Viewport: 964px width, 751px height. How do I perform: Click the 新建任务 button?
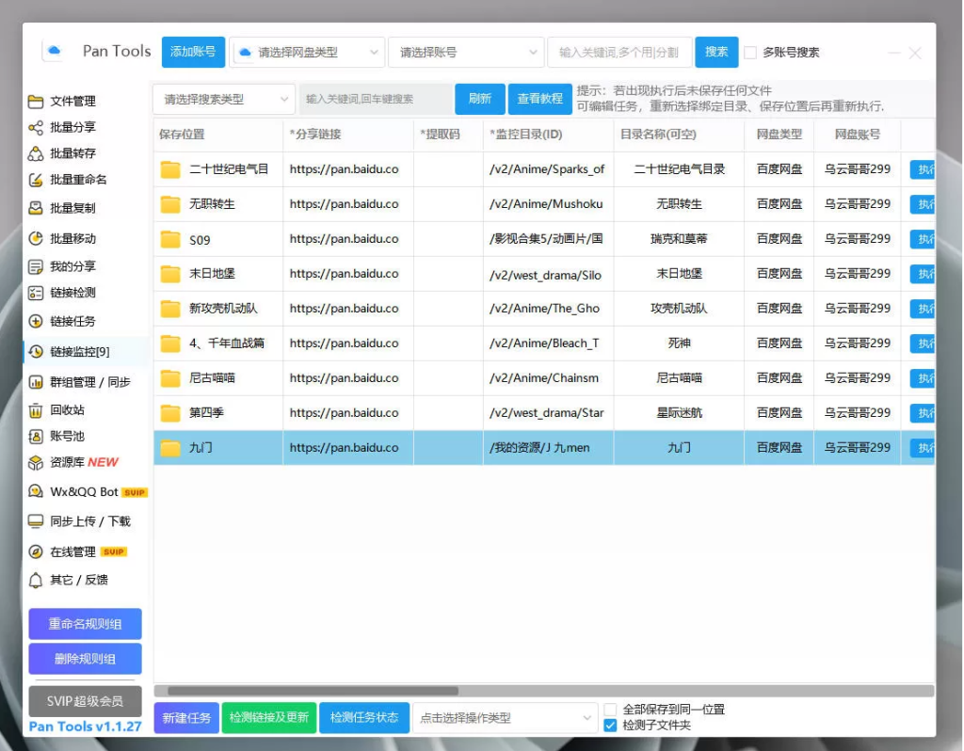[x=186, y=718]
